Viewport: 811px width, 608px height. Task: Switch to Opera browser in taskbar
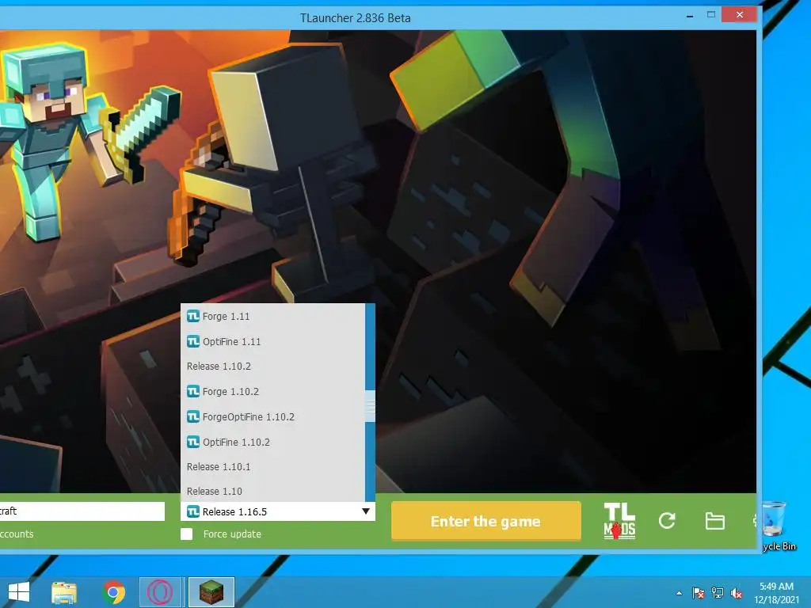pos(160,592)
